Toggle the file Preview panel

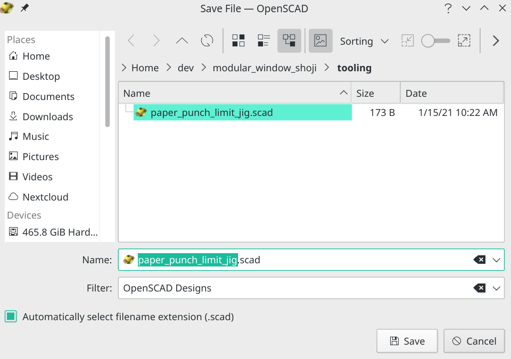320,40
